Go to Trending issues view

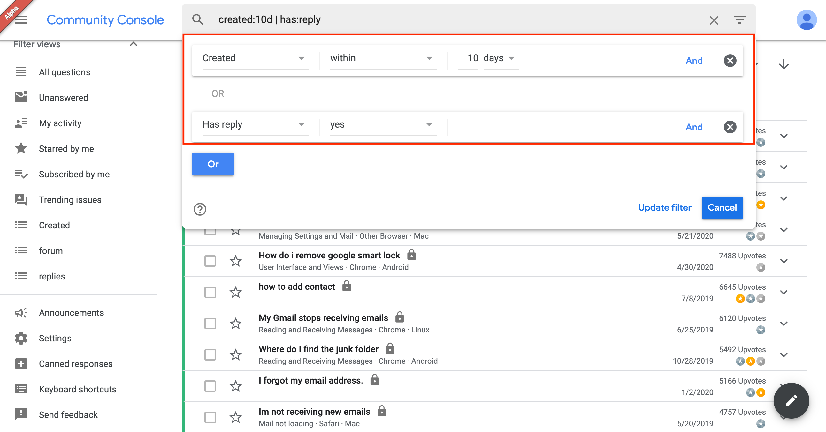70,200
